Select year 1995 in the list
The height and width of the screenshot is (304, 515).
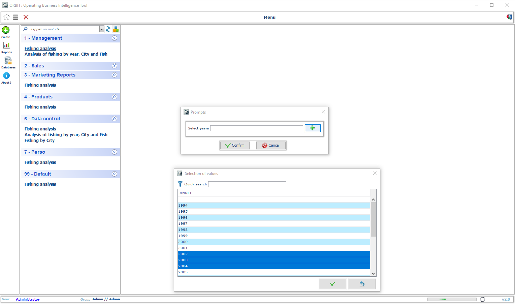point(274,211)
